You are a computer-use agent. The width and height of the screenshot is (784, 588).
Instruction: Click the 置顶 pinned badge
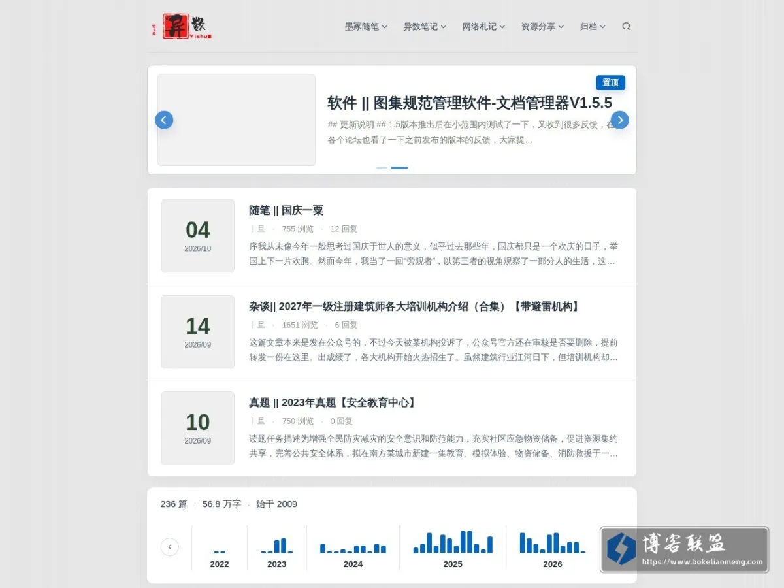click(610, 82)
